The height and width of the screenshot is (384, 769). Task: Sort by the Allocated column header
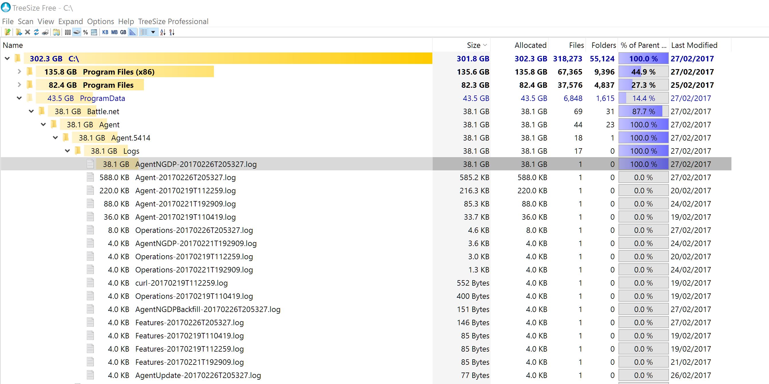(x=520, y=45)
